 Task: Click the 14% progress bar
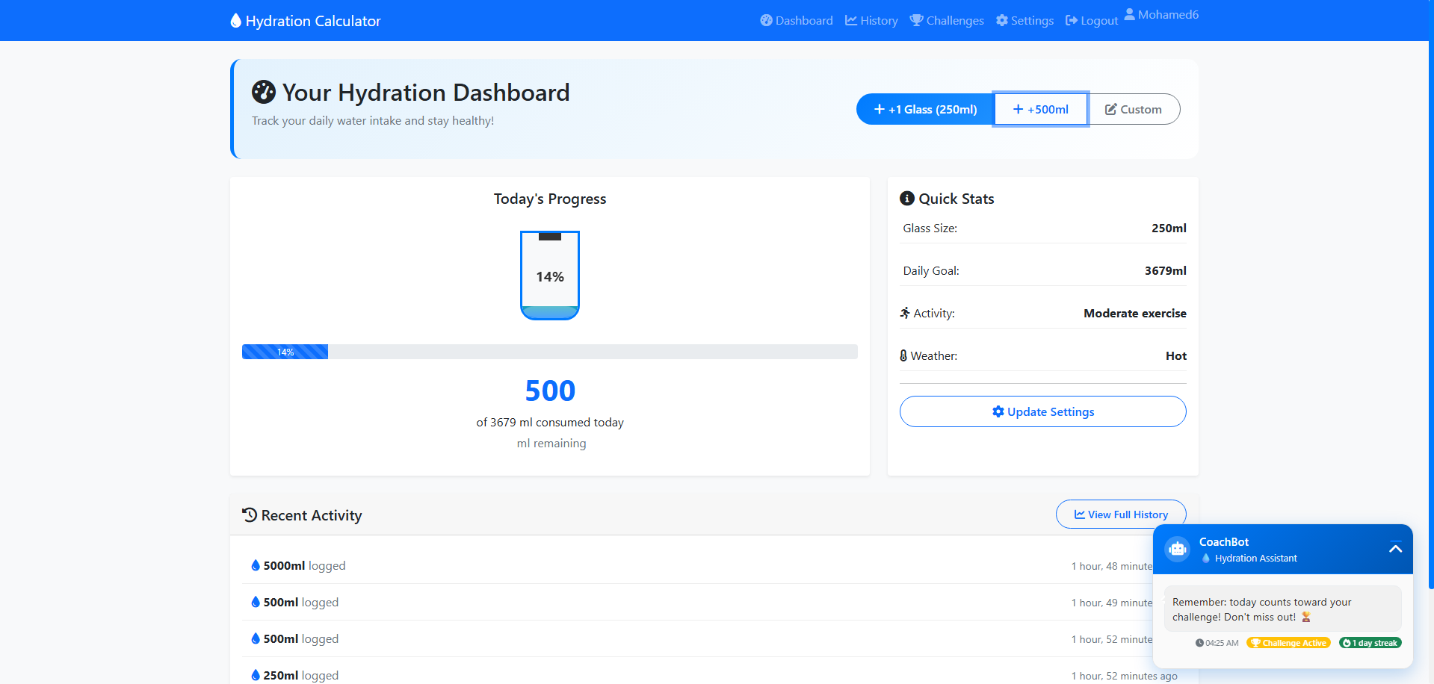[550, 352]
